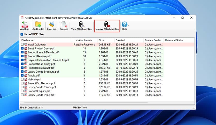Click the 29-10-2022 20:22:13 date cell
This screenshot has height=125, width=216.
click(x=127, y=68)
